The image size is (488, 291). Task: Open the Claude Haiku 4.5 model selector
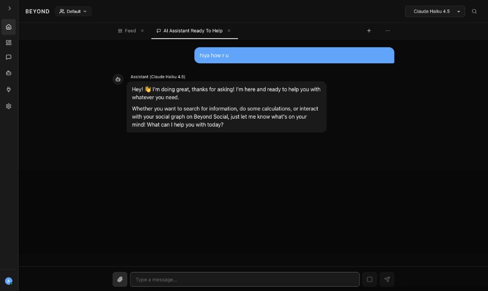pos(434,11)
